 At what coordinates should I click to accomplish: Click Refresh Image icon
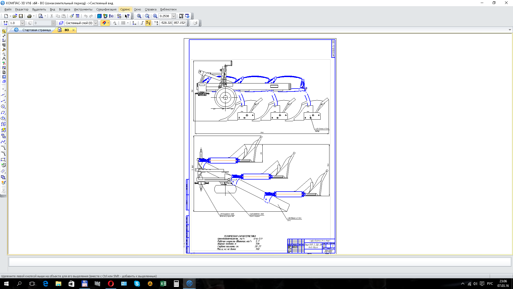click(x=187, y=16)
